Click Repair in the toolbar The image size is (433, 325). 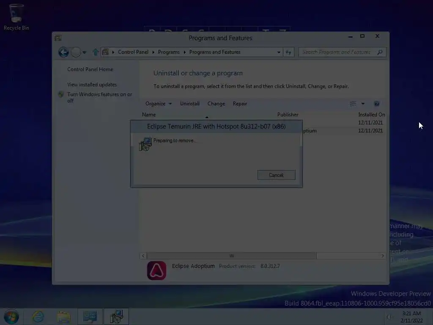240,104
